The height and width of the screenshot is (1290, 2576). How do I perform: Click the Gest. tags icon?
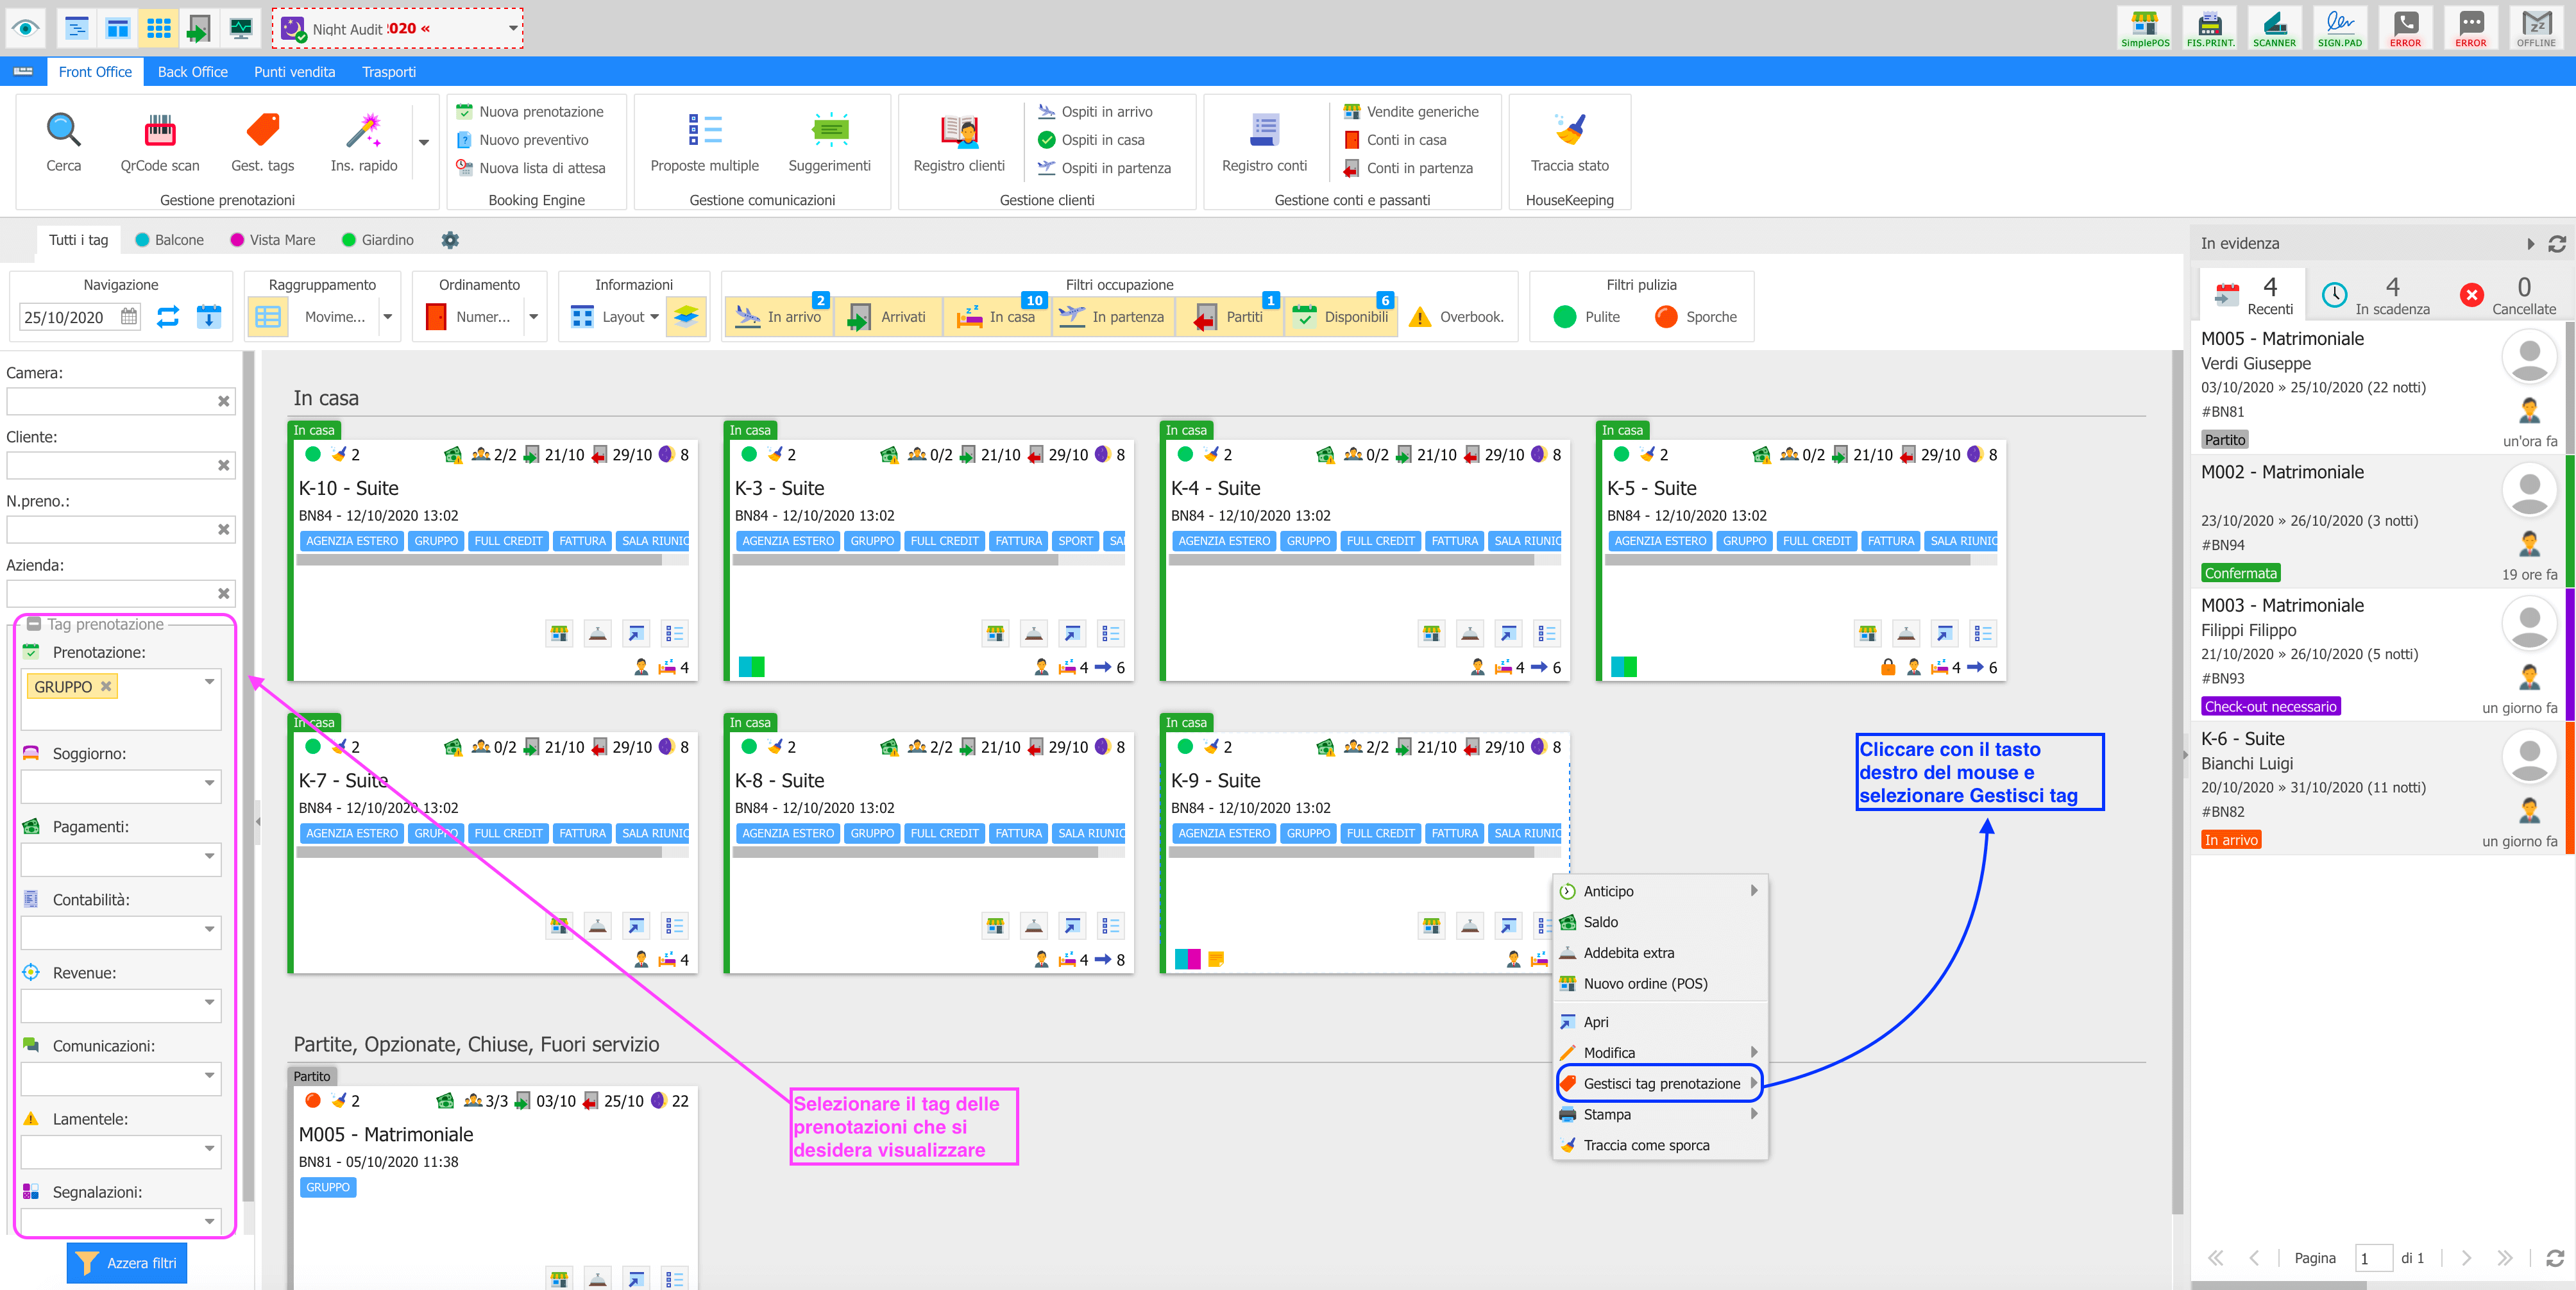[x=262, y=130]
